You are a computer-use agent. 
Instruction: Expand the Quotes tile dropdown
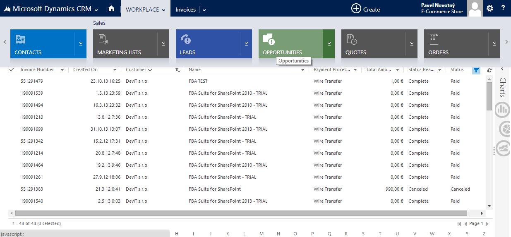click(412, 43)
